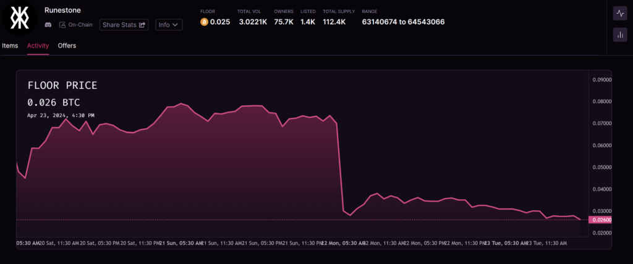Click the inscription range 63140674 to 64543066
This screenshot has width=633, height=264.
403,22
